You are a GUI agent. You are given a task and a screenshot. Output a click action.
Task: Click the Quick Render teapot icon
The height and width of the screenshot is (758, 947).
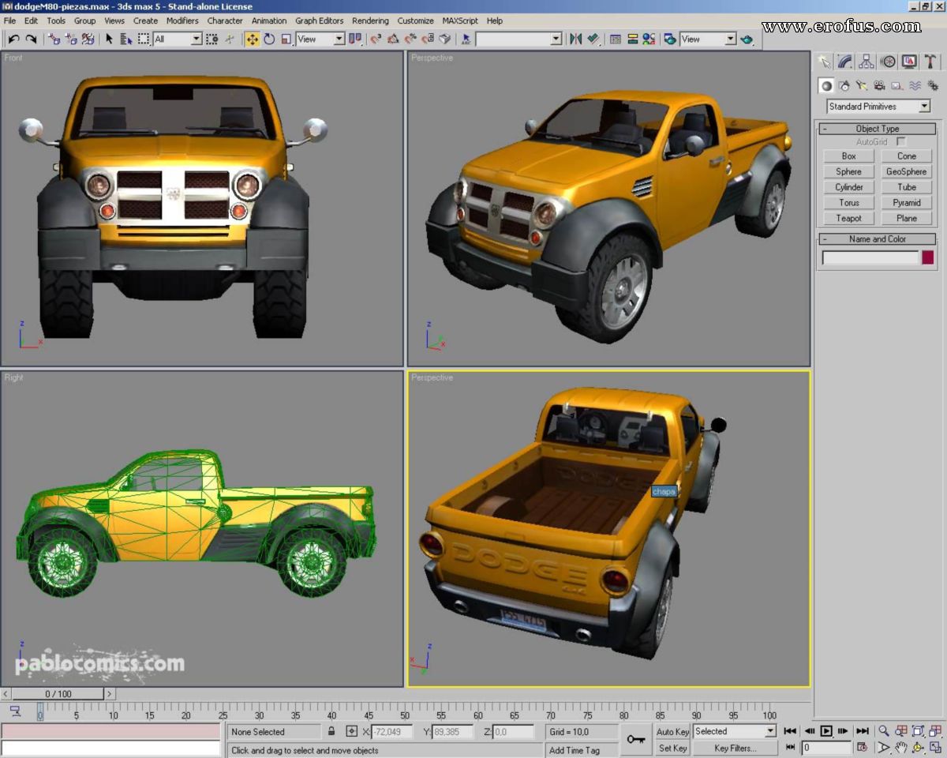click(747, 39)
